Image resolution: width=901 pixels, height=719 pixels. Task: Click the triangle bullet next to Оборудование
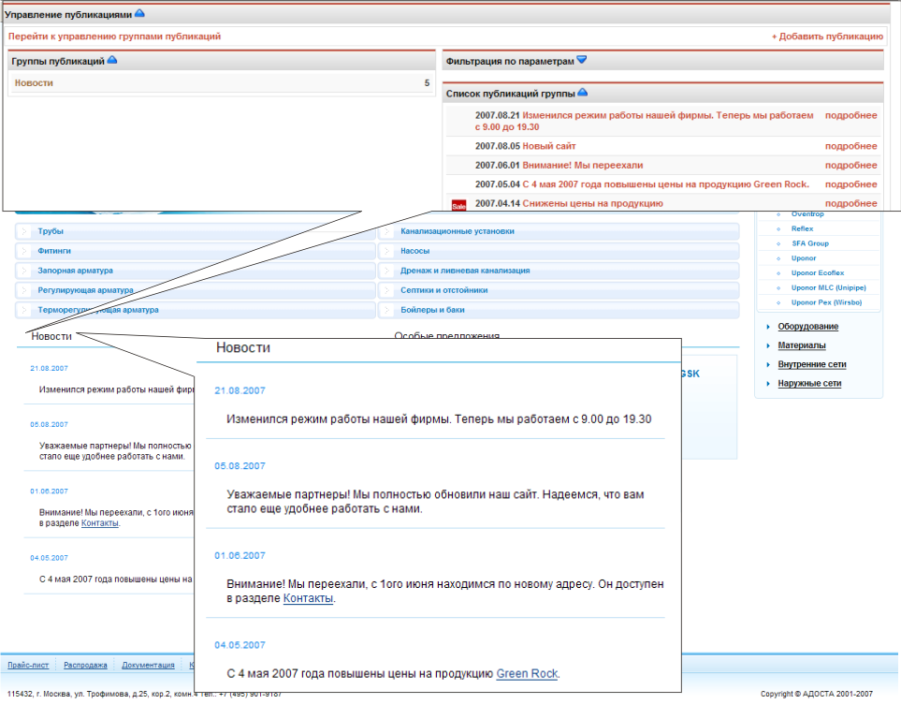click(768, 327)
